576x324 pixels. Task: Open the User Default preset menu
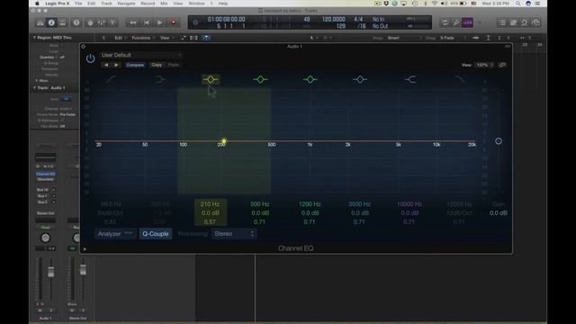(141, 55)
